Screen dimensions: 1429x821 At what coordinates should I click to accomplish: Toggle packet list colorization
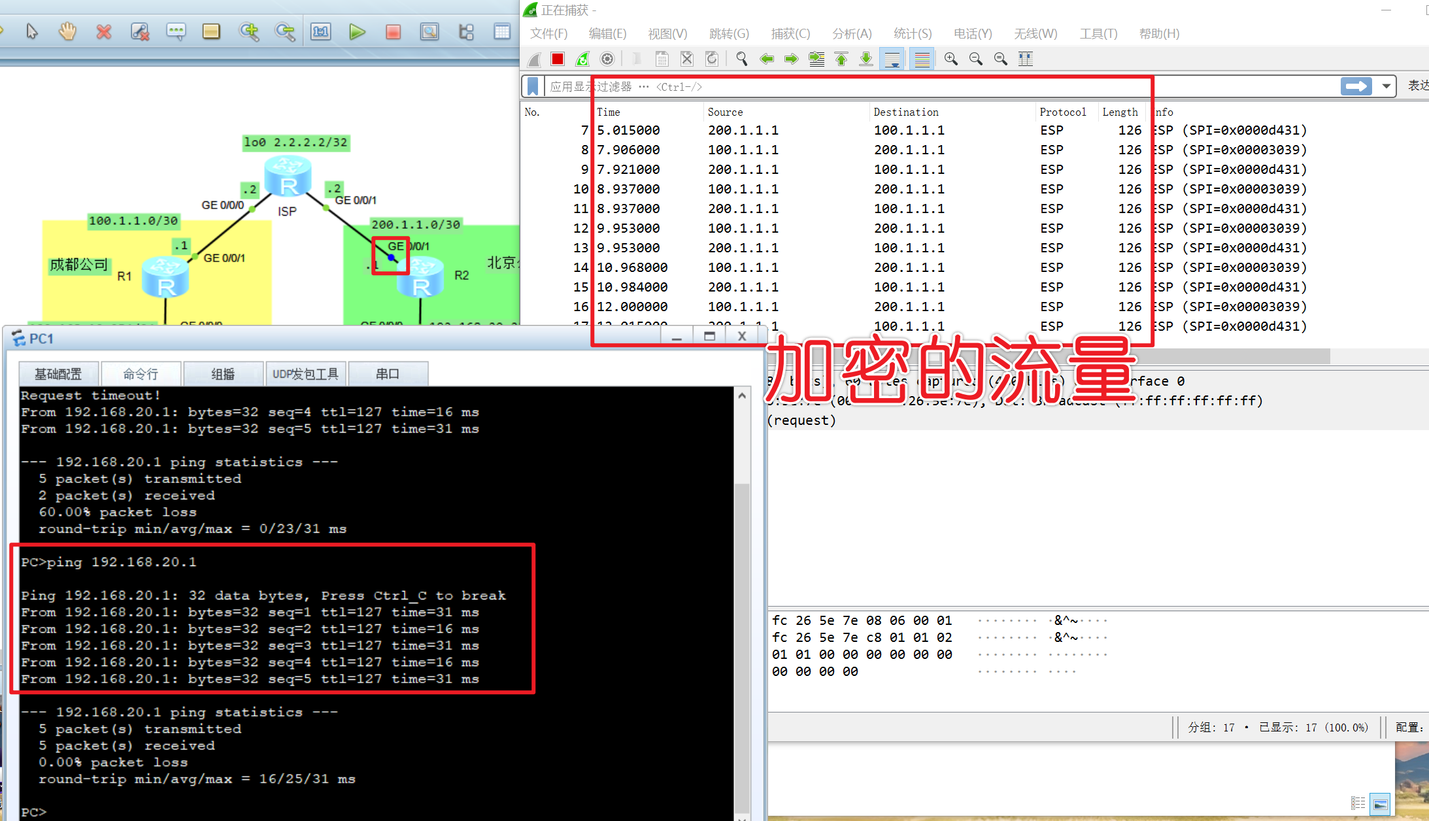point(922,59)
